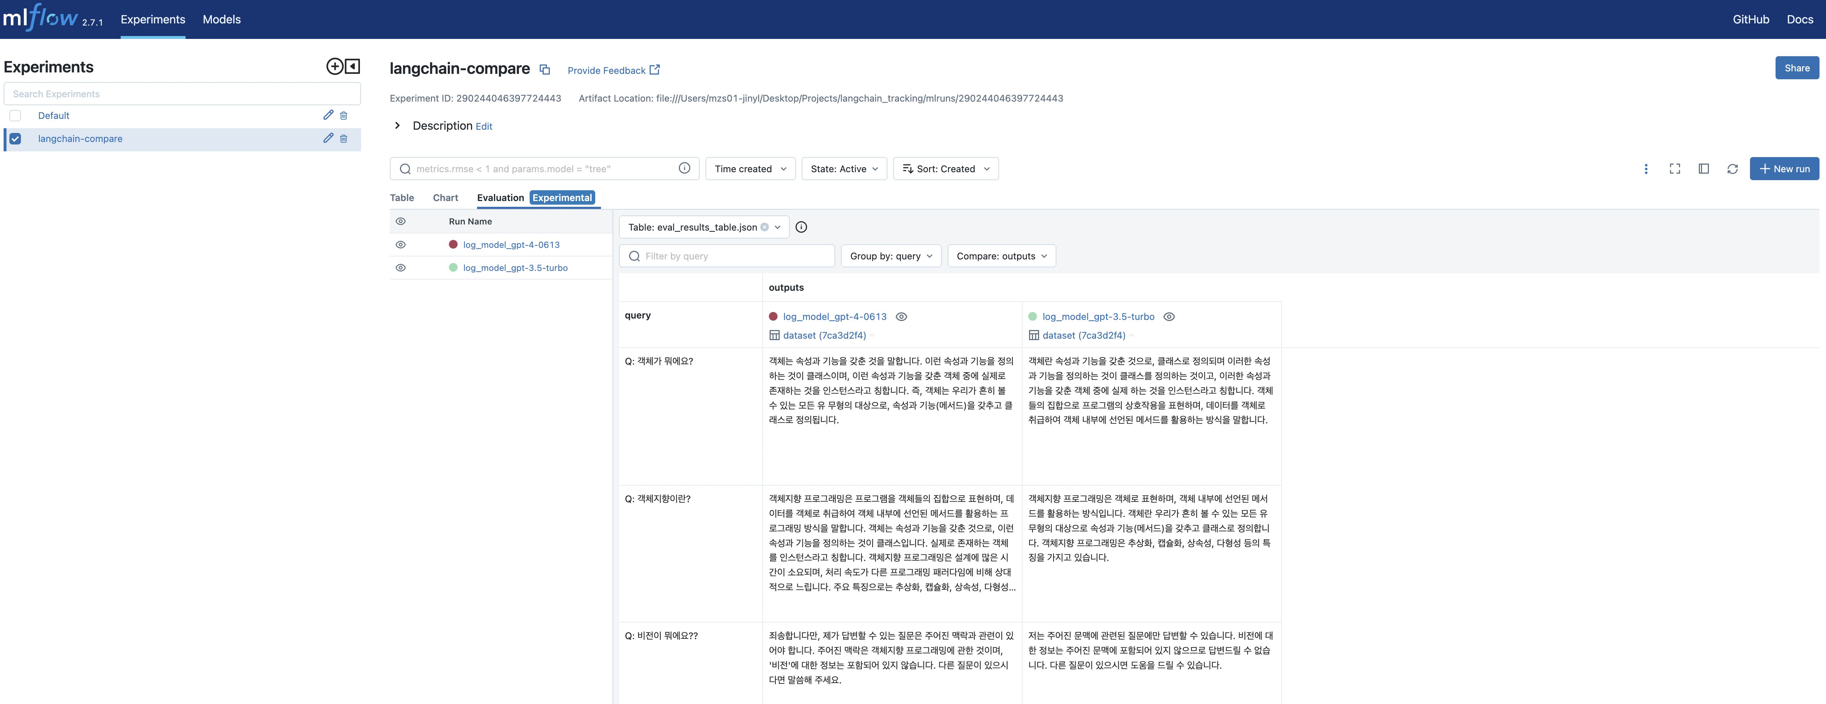Focus the run search filter metrics.rmse field
Screen dimensions: 1826x704
[x=544, y=169]
